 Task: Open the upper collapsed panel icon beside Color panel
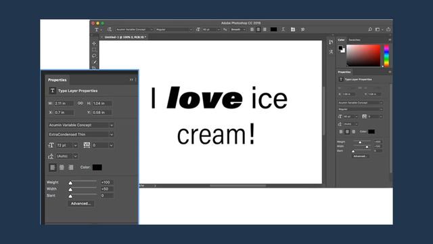[x=331, y=42]
